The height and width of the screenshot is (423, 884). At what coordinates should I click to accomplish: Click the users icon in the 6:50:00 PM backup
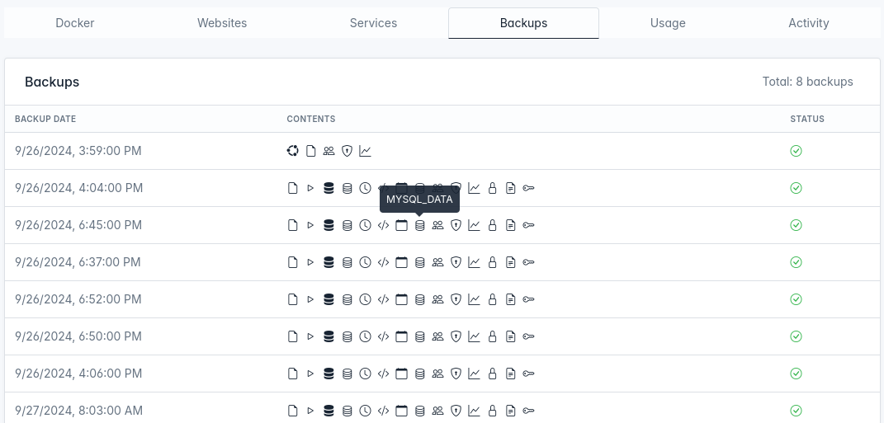tap(437, 336)
